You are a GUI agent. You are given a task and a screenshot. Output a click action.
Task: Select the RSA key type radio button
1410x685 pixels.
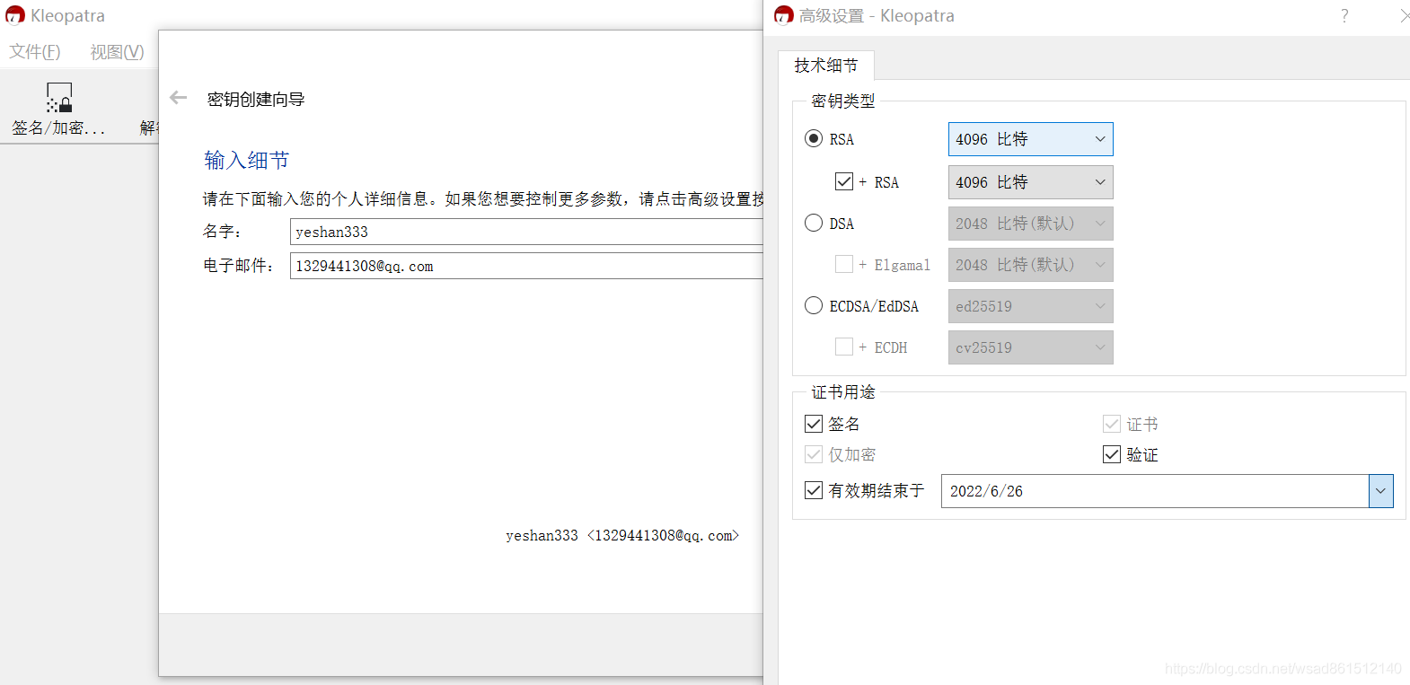coord(814,138)
